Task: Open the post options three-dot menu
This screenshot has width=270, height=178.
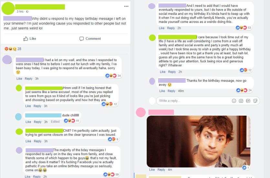Action: click(126, 6)
